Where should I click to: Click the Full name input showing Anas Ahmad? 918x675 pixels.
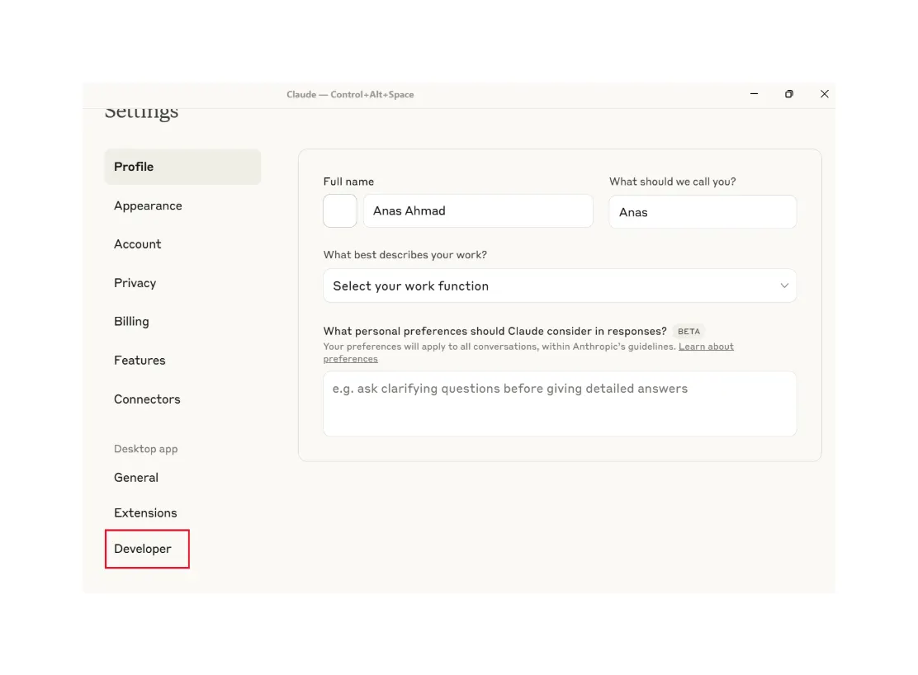(x=478, y=210)
